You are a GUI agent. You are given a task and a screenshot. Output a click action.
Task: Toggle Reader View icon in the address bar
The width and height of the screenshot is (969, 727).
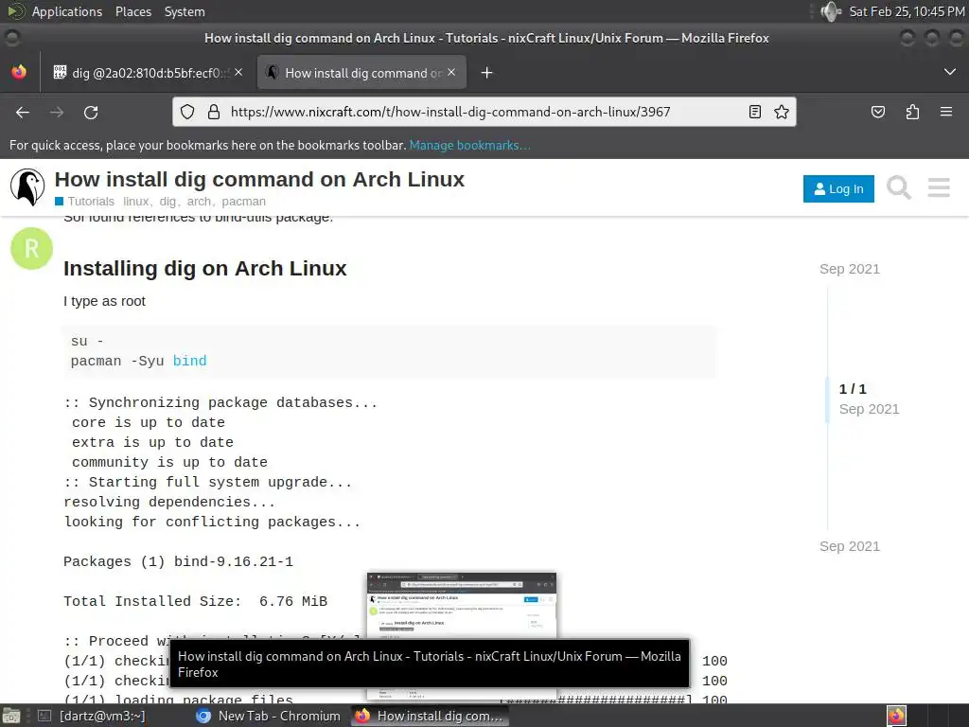tap(754, 112)
